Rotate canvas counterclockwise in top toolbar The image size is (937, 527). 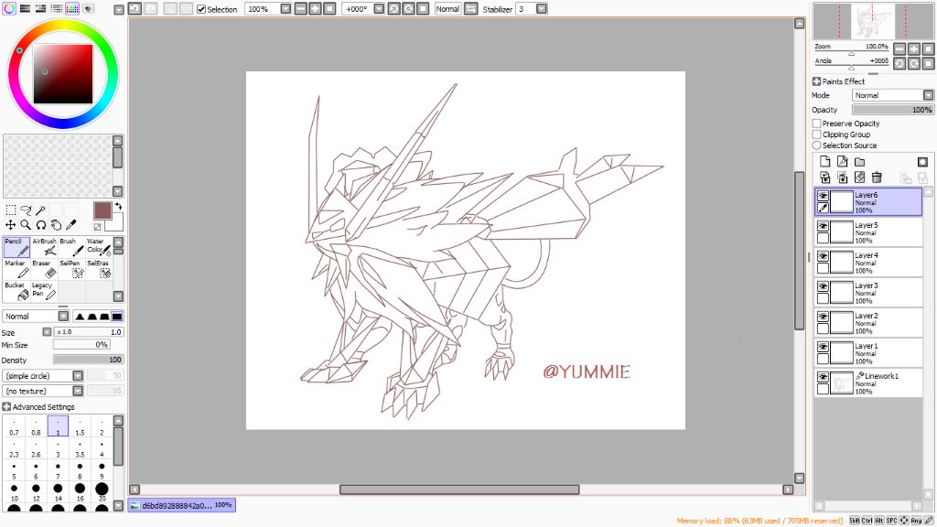point(393,9)
